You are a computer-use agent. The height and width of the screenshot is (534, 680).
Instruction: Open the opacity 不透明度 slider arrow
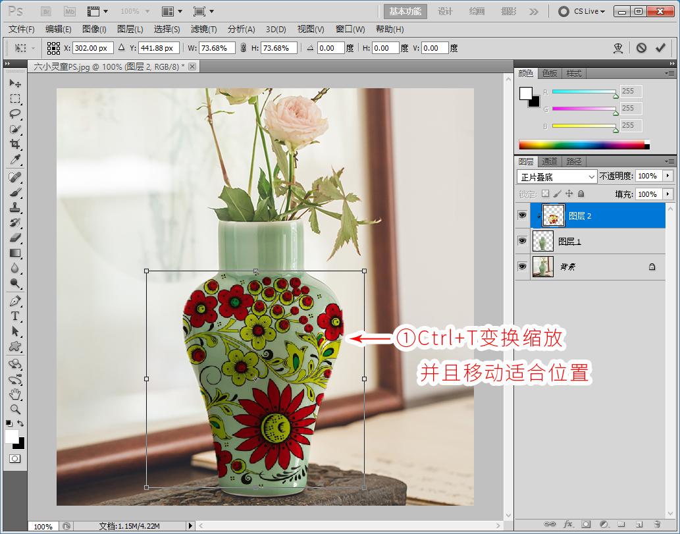point(668,176)
